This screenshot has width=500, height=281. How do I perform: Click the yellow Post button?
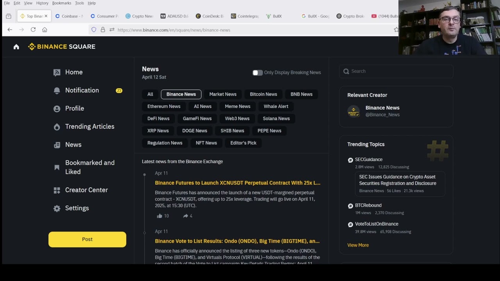pyautogui.click(x=87, y=239)
